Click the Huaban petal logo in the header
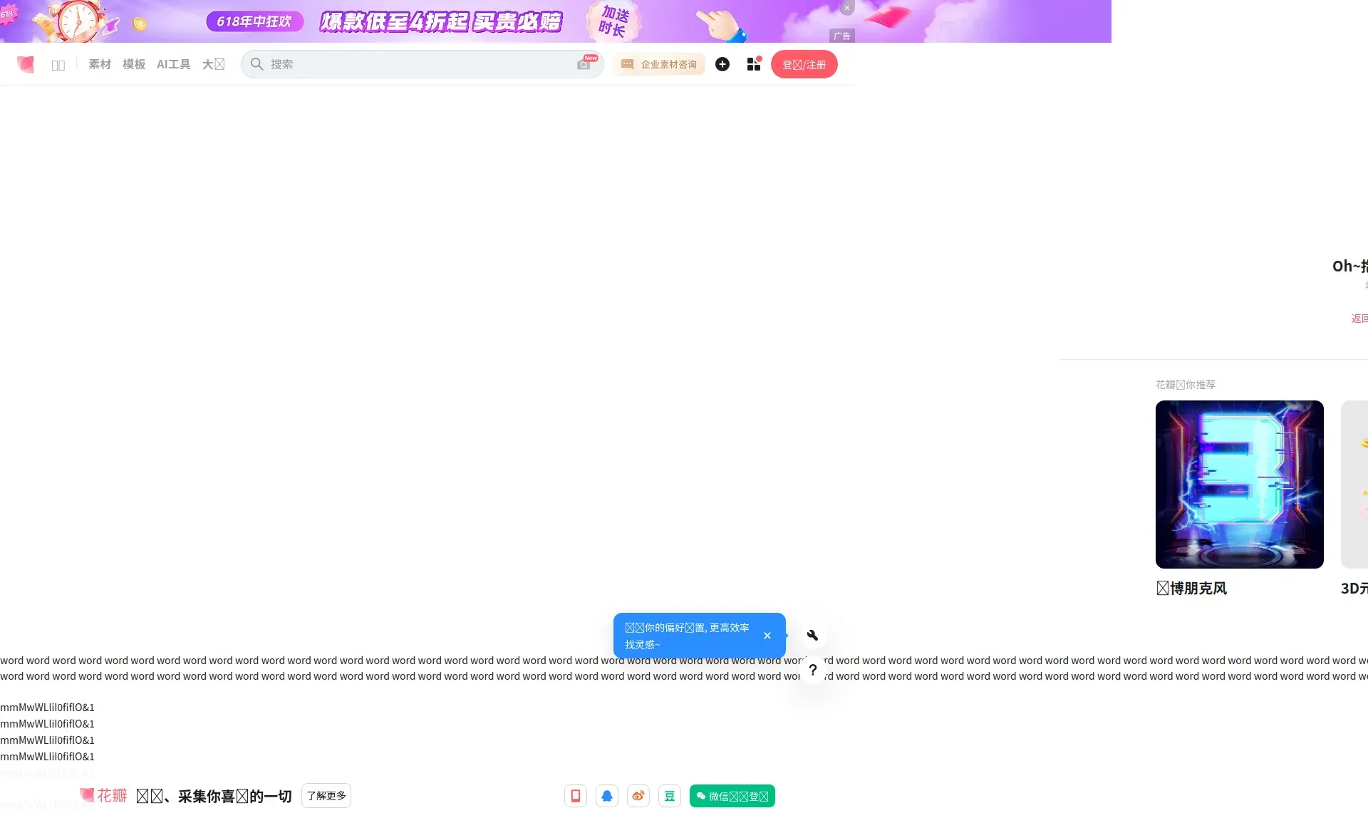Image resolution: width=1368 pixels, height=813 pixels. [x=26, y=64]
